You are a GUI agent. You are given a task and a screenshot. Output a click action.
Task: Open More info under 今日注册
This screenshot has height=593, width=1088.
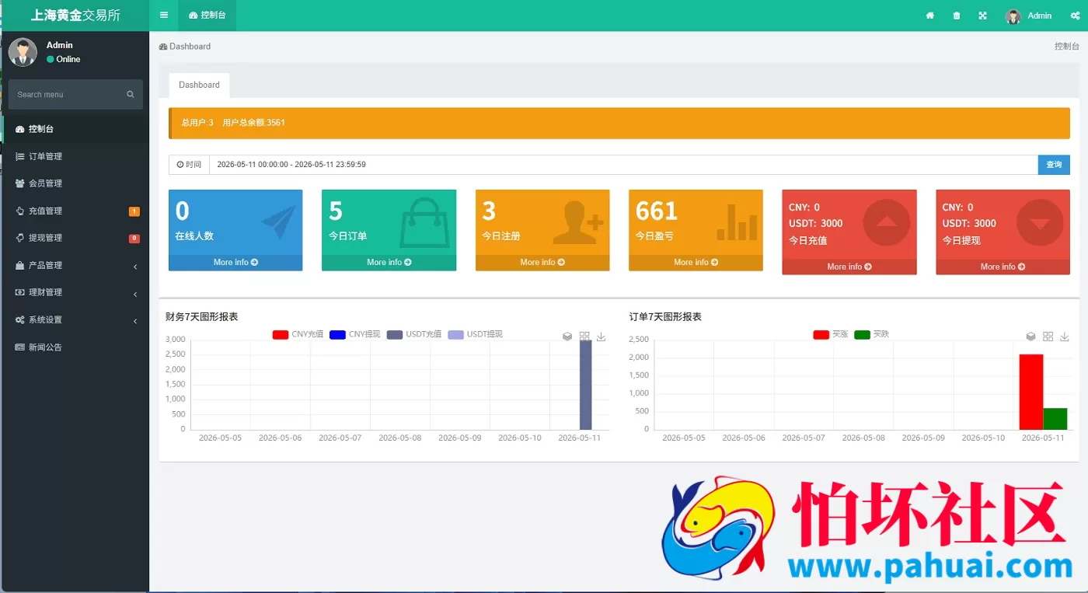[x=542, y=263]
